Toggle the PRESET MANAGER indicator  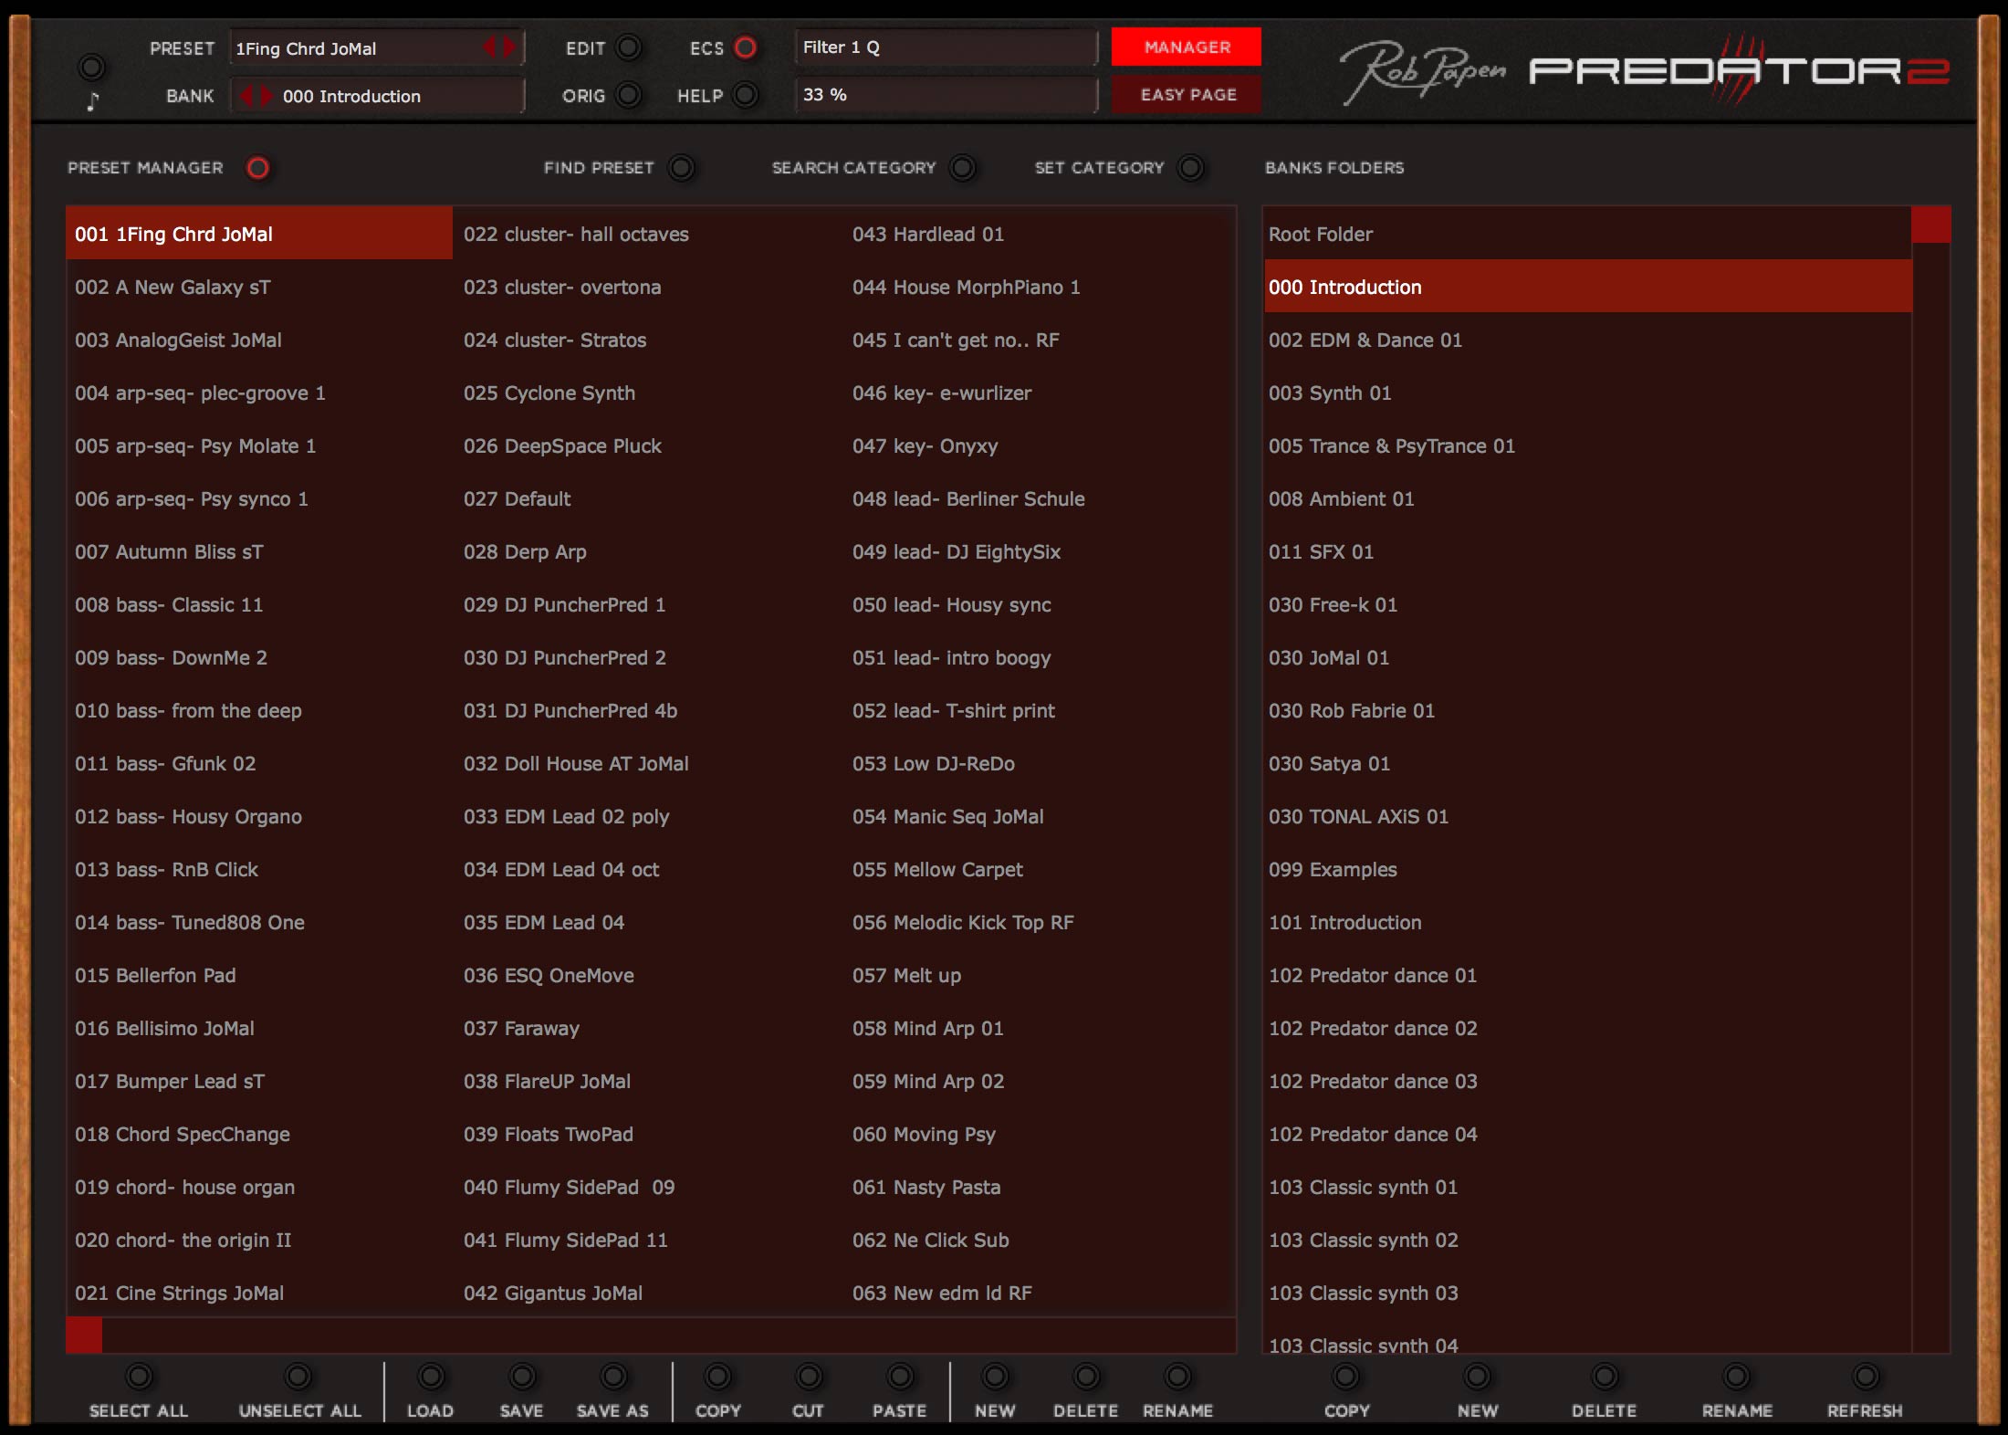(258, 168)
